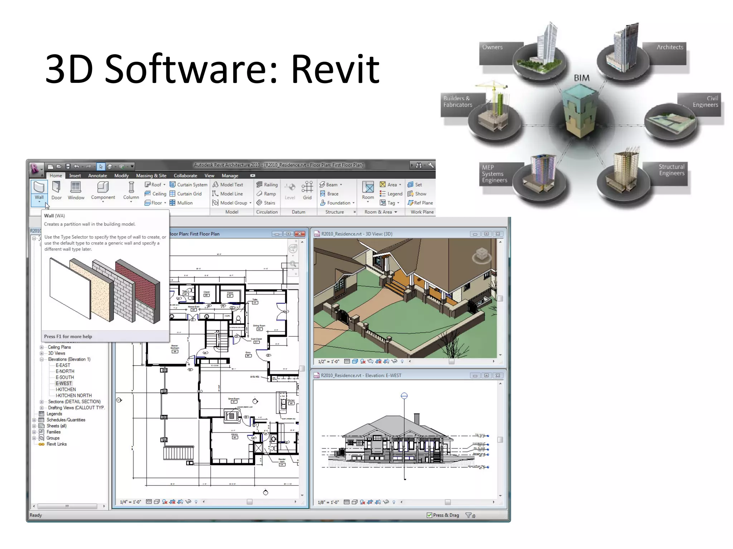Select the Window tool

[x=76, y=191]
